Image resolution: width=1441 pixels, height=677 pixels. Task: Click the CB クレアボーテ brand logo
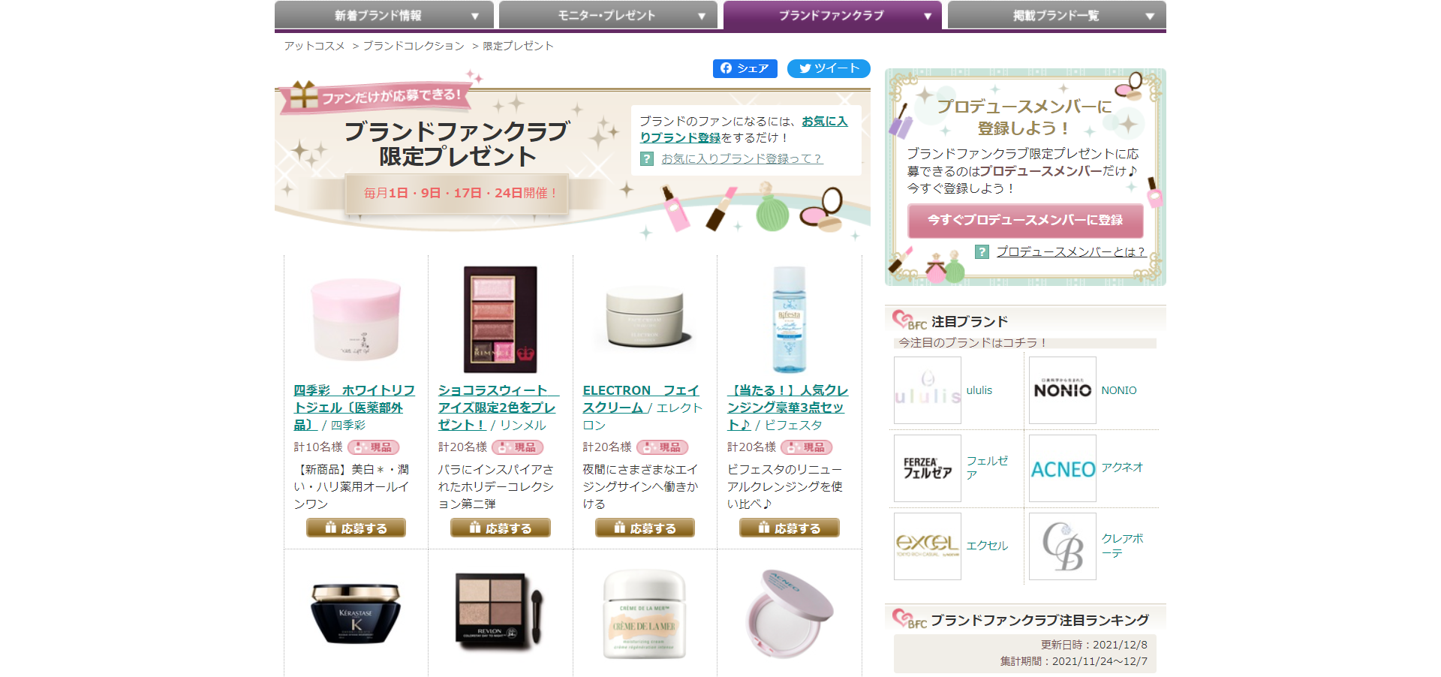1063,546
